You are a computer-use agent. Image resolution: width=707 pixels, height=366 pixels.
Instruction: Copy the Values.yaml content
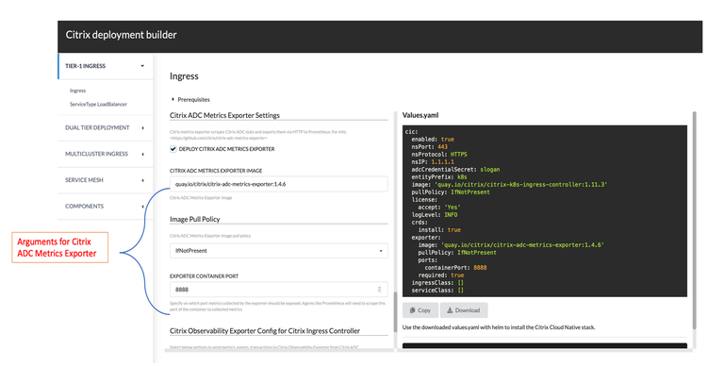420,310
